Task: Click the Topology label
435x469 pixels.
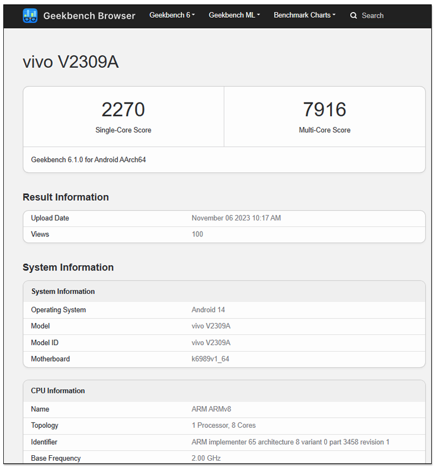Action: tap(45, 425)
